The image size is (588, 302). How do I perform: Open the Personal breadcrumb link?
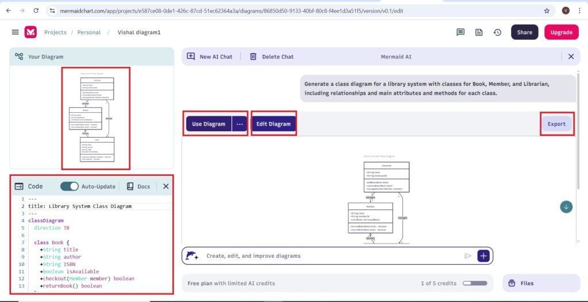89,33
